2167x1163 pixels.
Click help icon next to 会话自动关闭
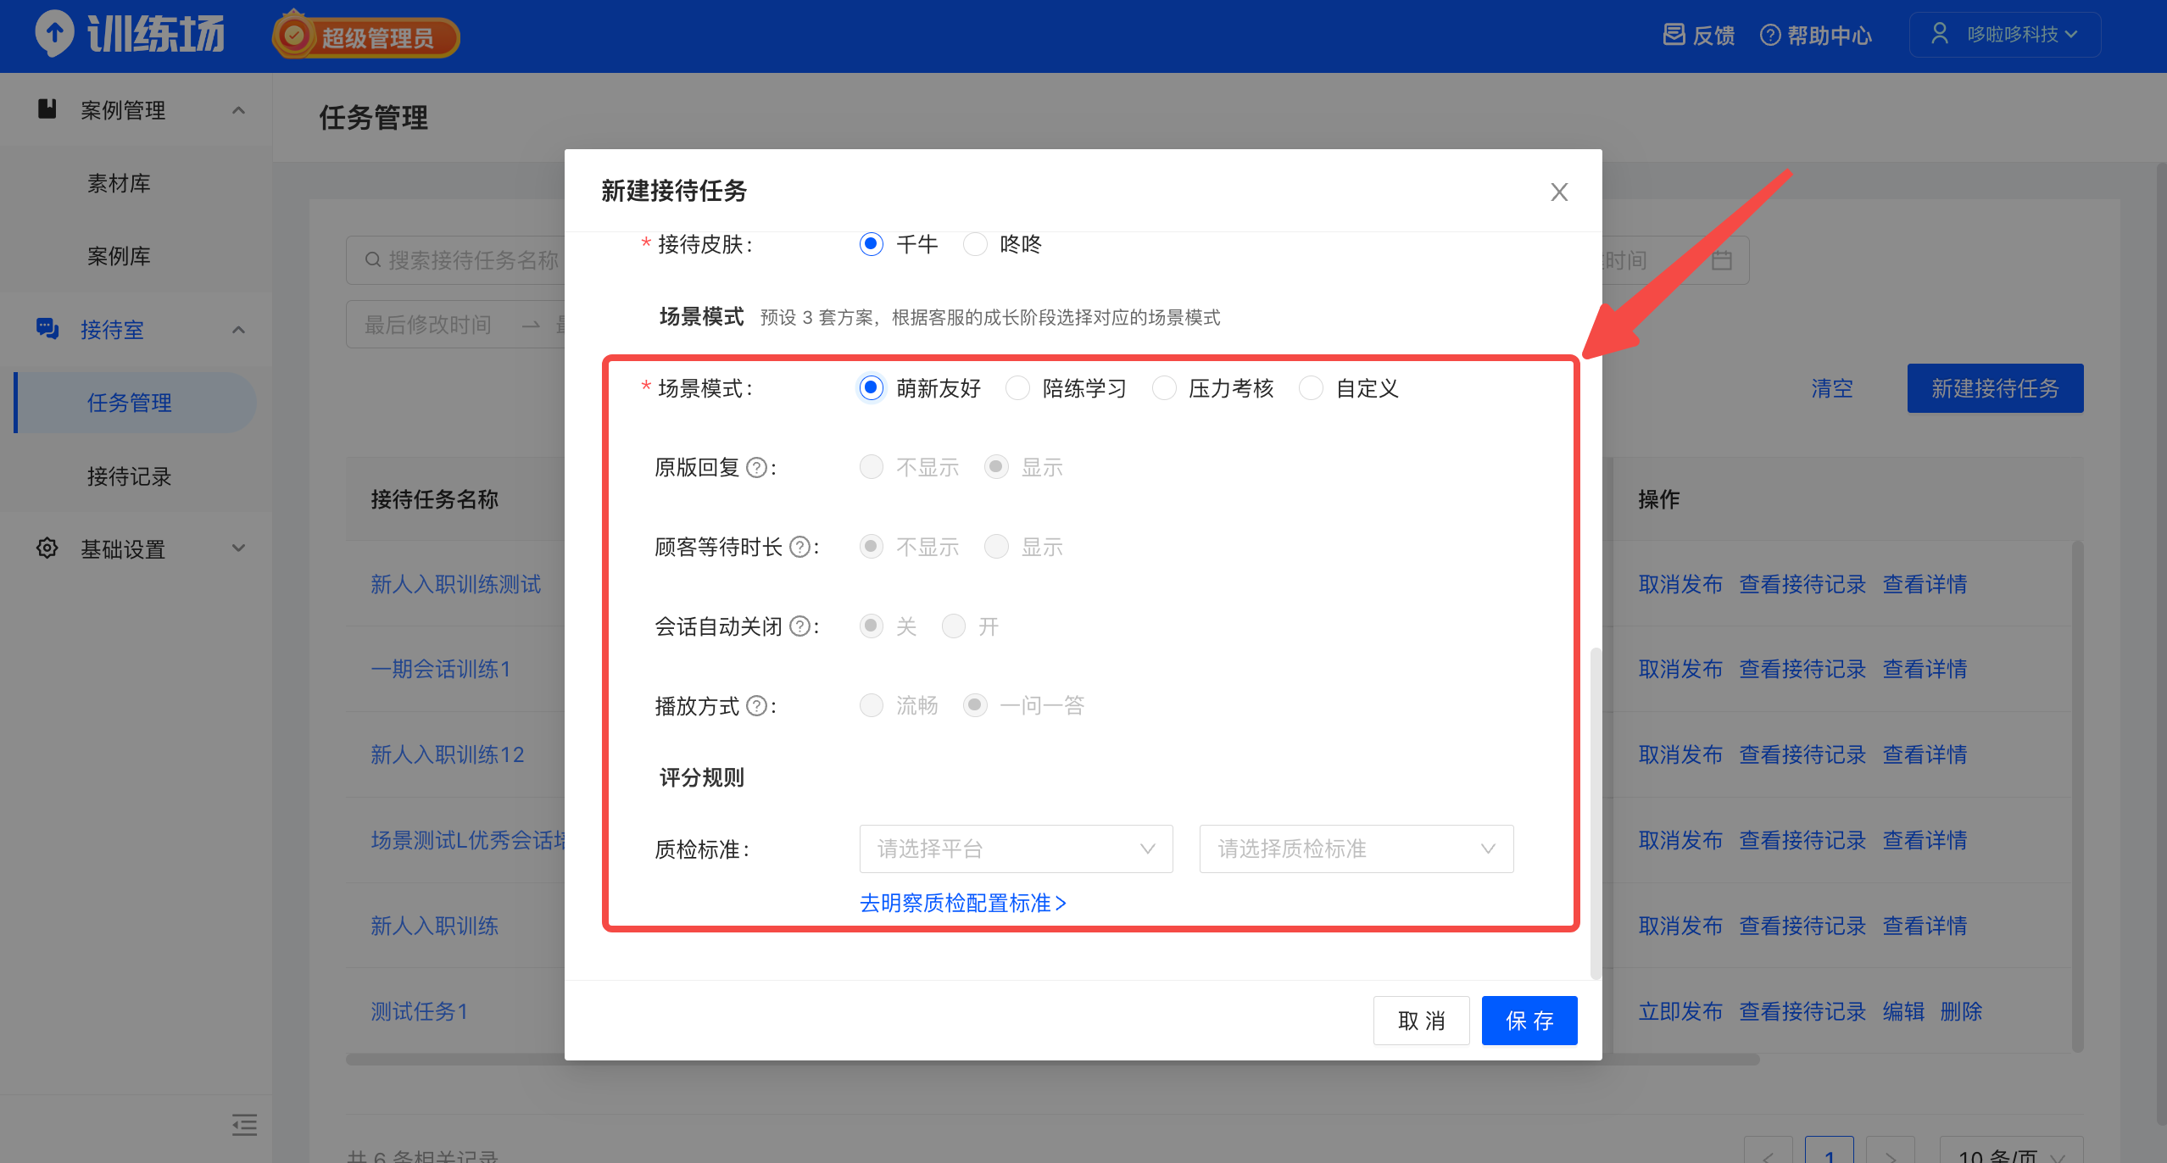point(799,626)
